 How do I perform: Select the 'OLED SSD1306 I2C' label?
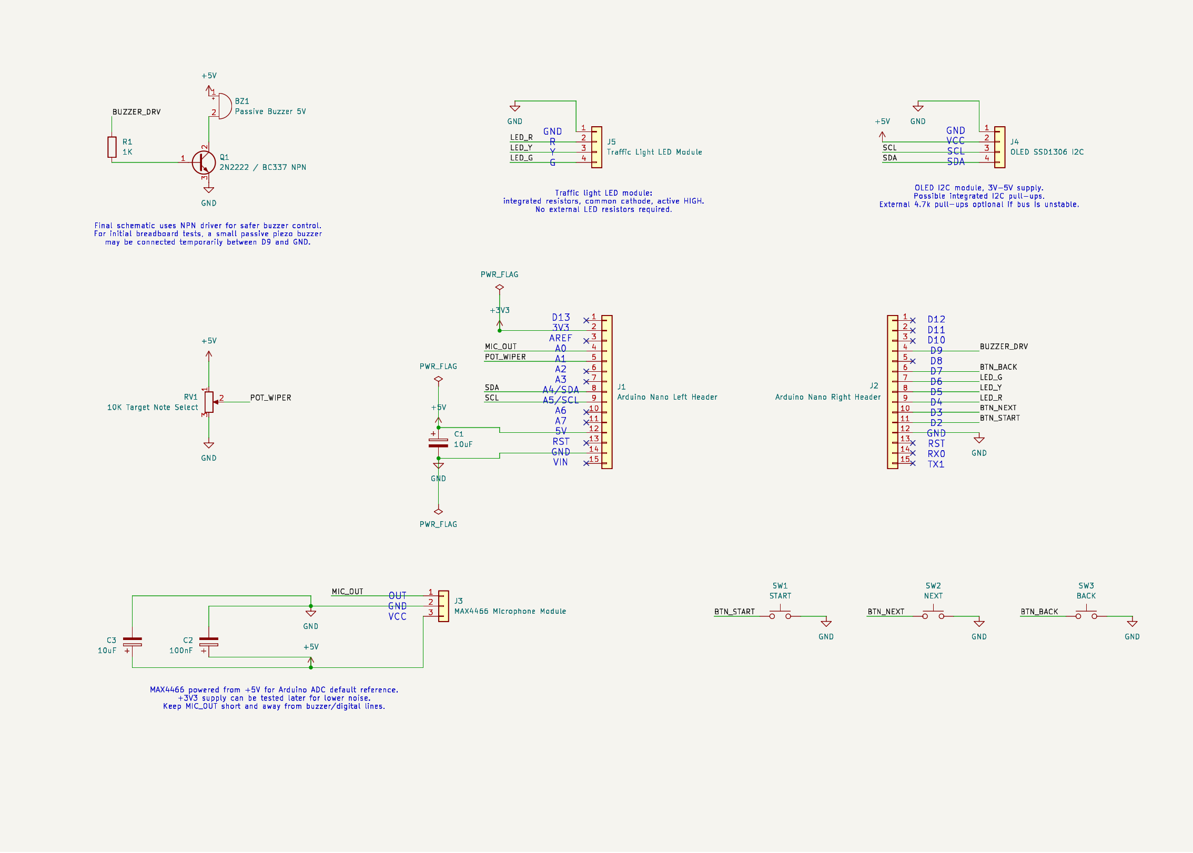pos(1047,152)
